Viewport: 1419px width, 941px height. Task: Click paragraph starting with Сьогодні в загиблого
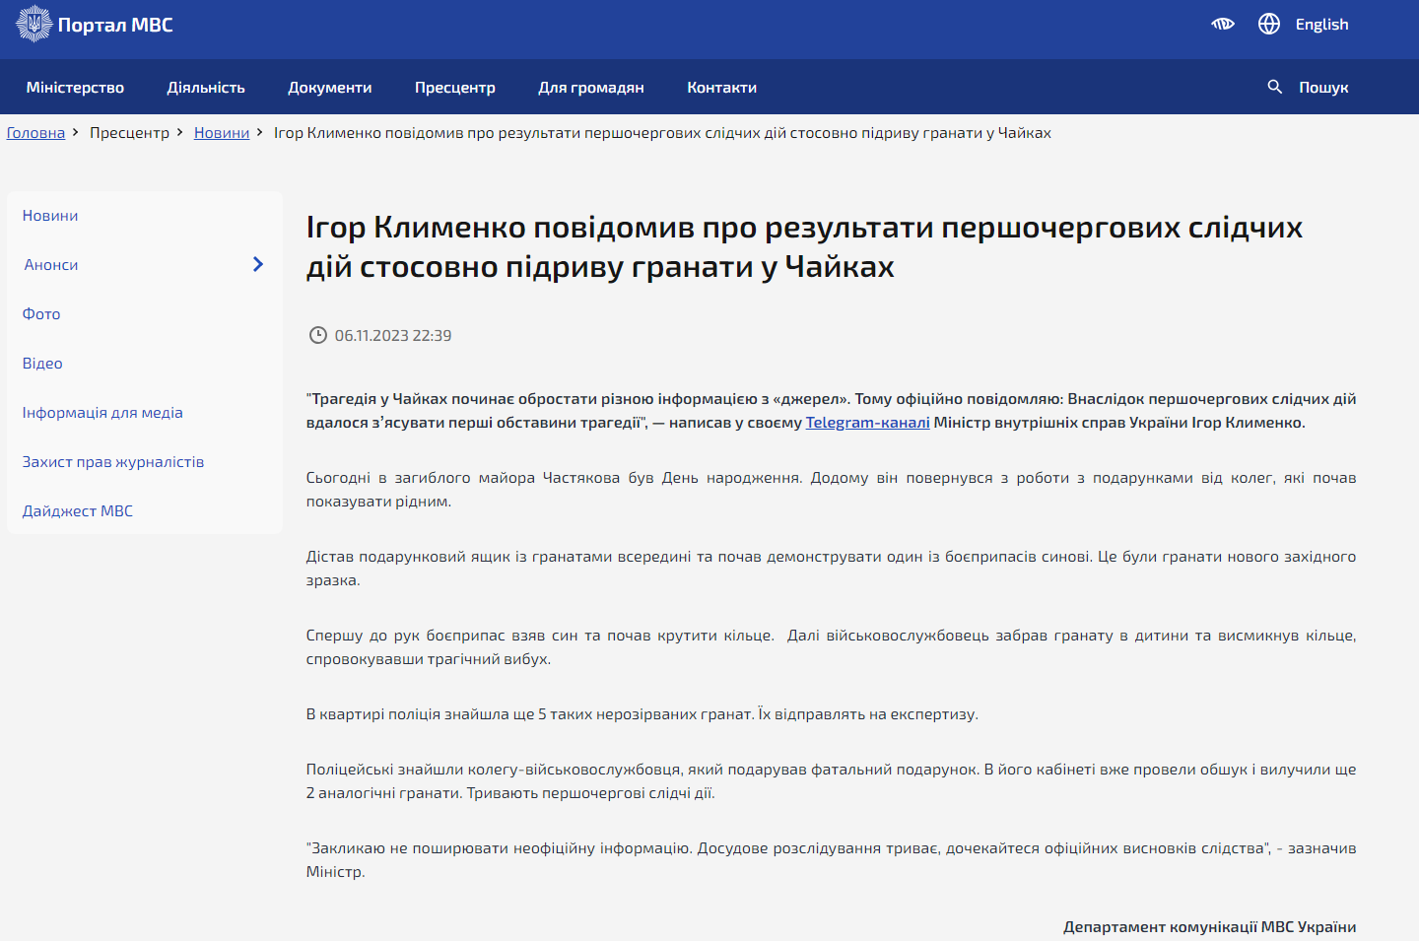click(x=831, y=490)
